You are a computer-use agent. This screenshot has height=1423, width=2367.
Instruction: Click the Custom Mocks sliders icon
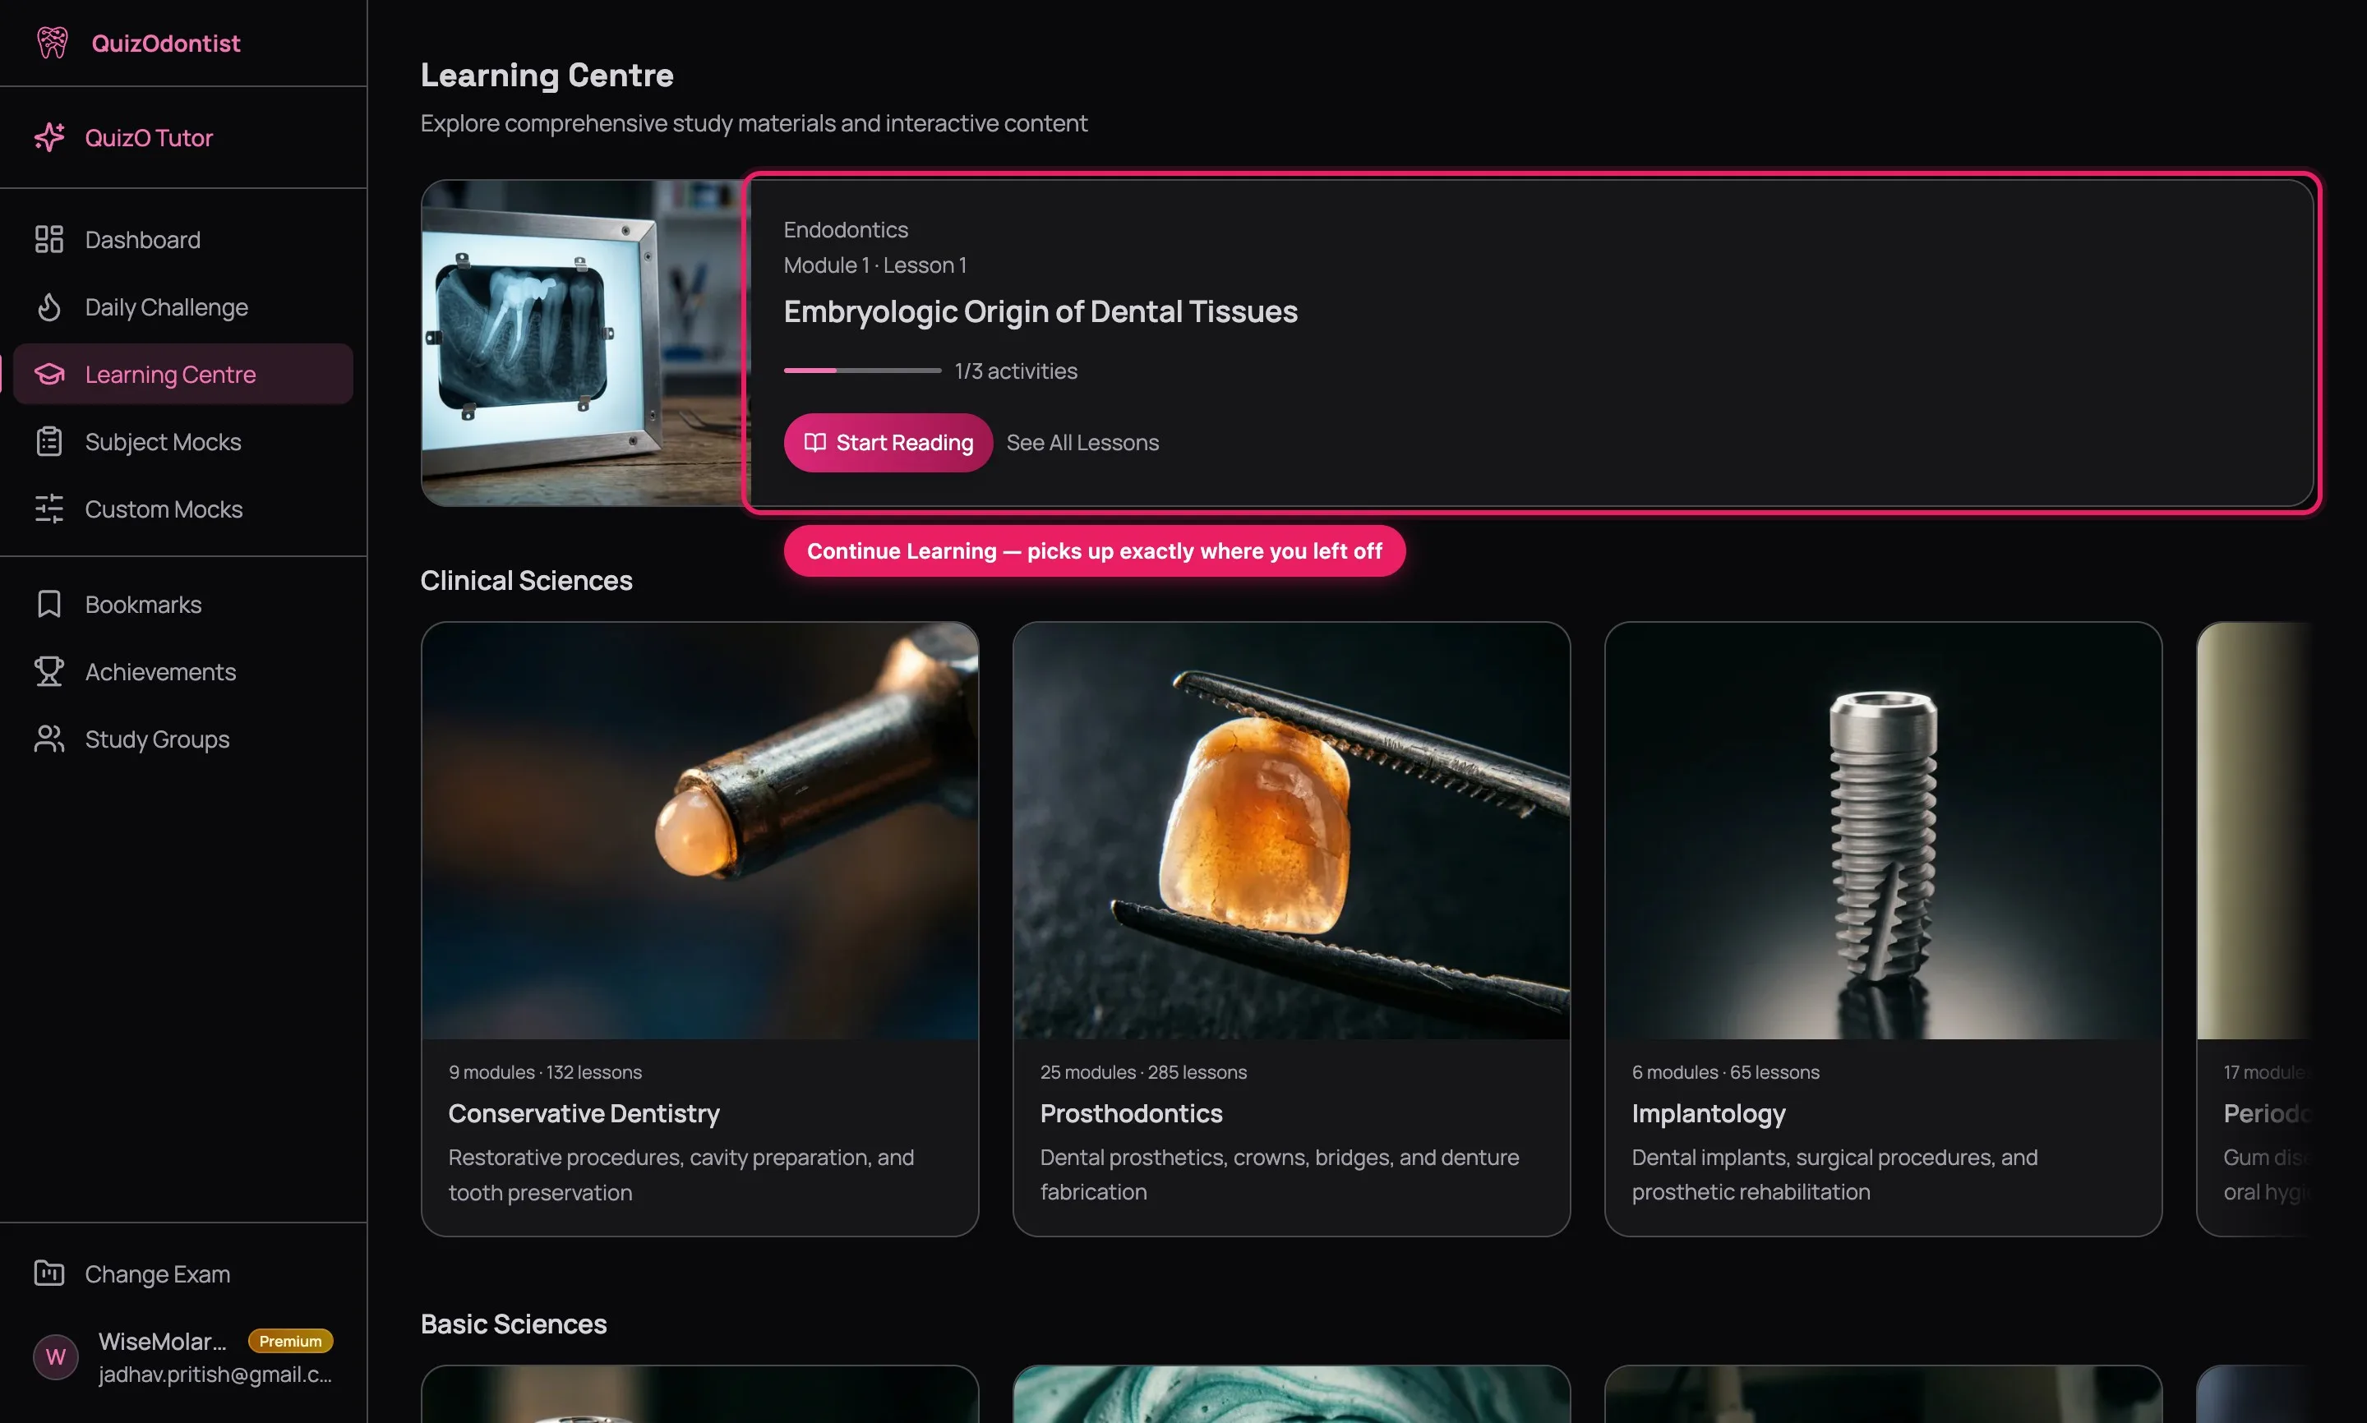coord(49,509)
